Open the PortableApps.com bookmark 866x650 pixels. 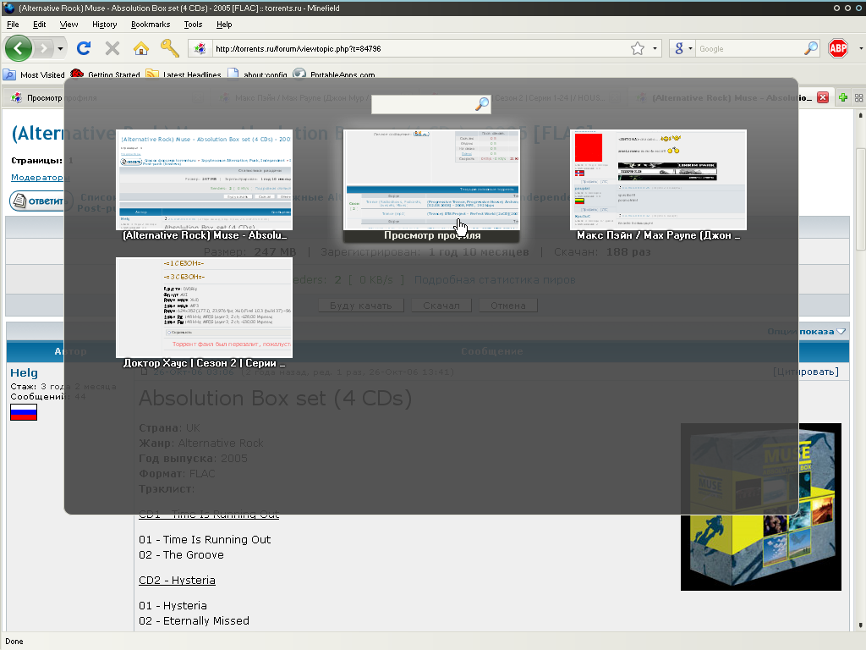pos(334,74)
